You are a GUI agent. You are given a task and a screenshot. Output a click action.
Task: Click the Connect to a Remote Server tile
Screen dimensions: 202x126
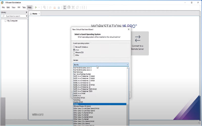pyautogui.click(x=140, y=43)
